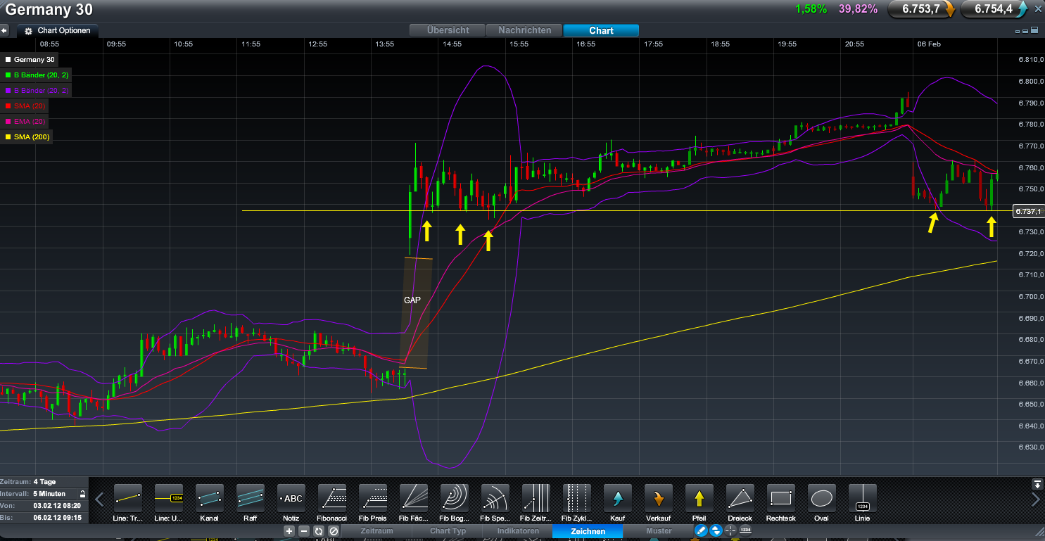Choose the Oval shape tool
This screenshot has width=1045, height=541.
point(821,498)
